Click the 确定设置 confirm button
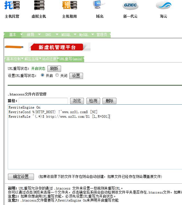 click(x=21, y=177)
